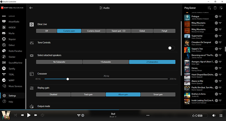The height and width of the screenshot is (121, 226).
Task: Skip to the next track
Action: pos(36,115)
